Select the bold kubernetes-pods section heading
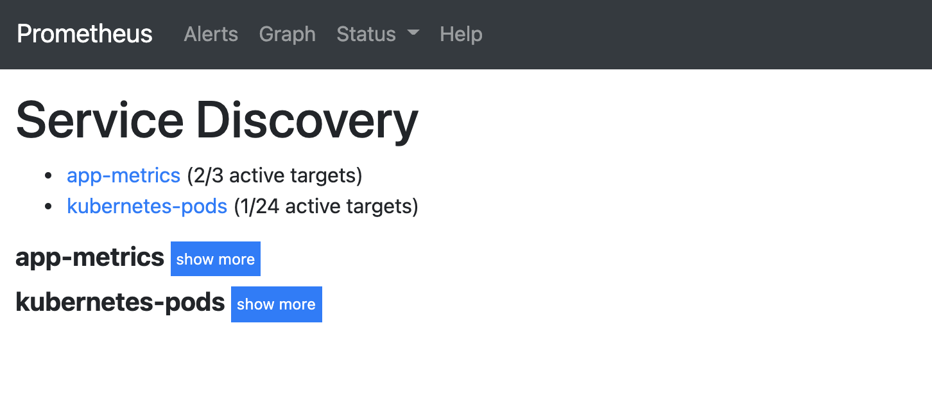932x402 pixels. [120, 302]
